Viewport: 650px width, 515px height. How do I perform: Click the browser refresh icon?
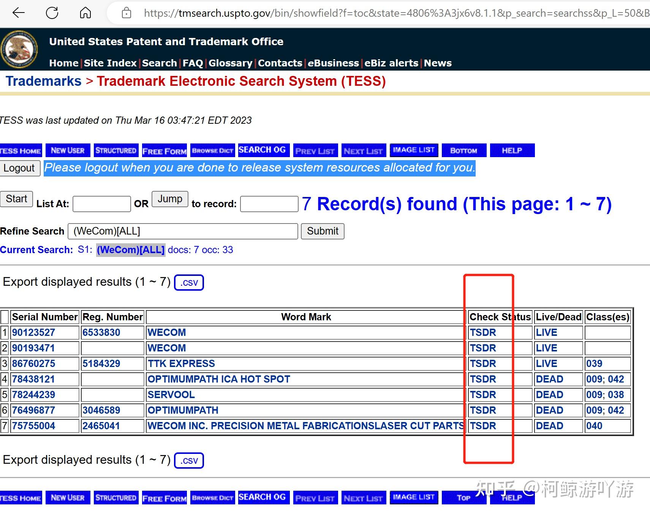(52, 13)
